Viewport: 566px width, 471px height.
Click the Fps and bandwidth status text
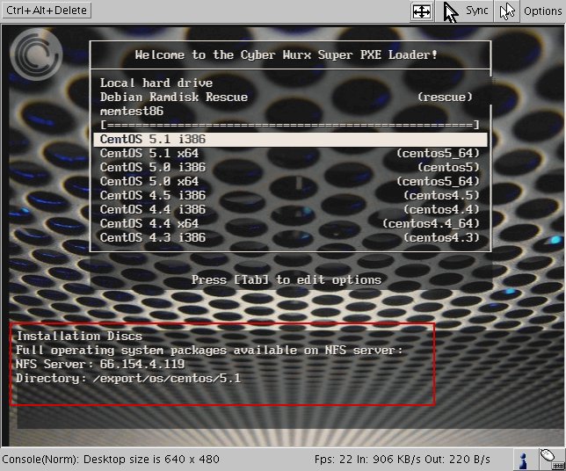[403, 460]
